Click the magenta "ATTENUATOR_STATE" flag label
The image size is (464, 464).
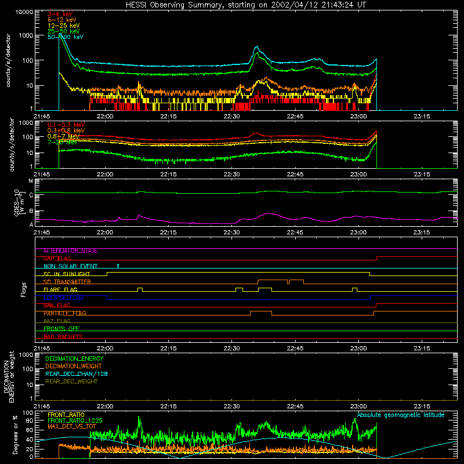tap(70, 251)
